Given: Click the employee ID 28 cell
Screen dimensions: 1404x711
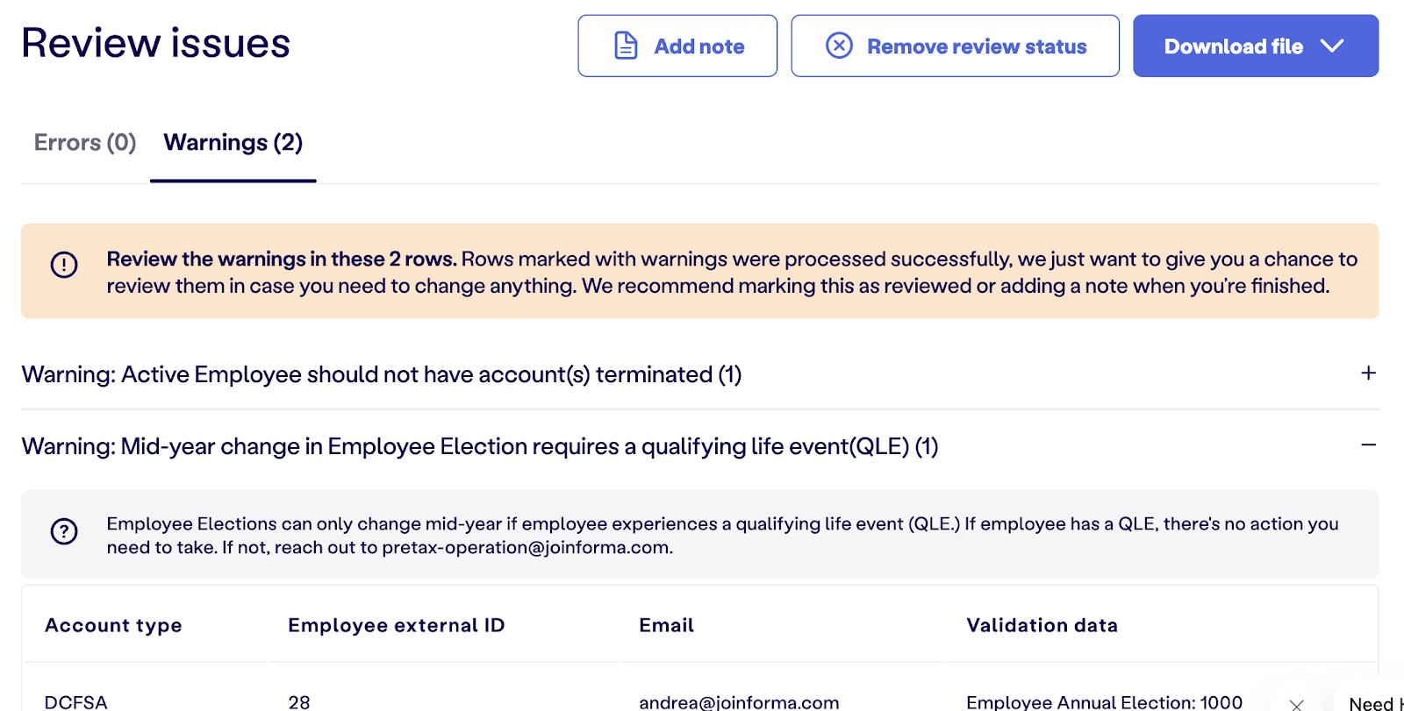Looking at the screenshot, I should click(299, 702).
